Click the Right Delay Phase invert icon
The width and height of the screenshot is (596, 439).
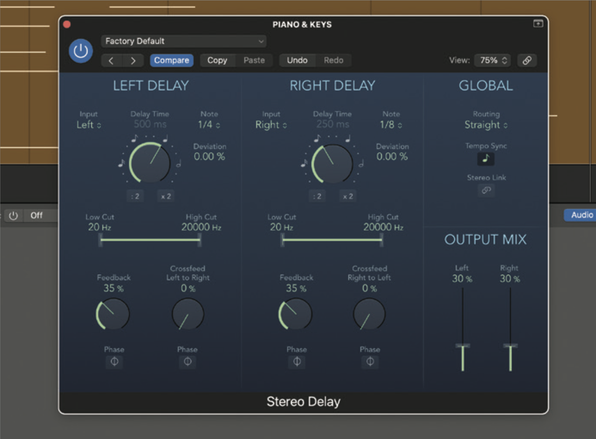297,362
